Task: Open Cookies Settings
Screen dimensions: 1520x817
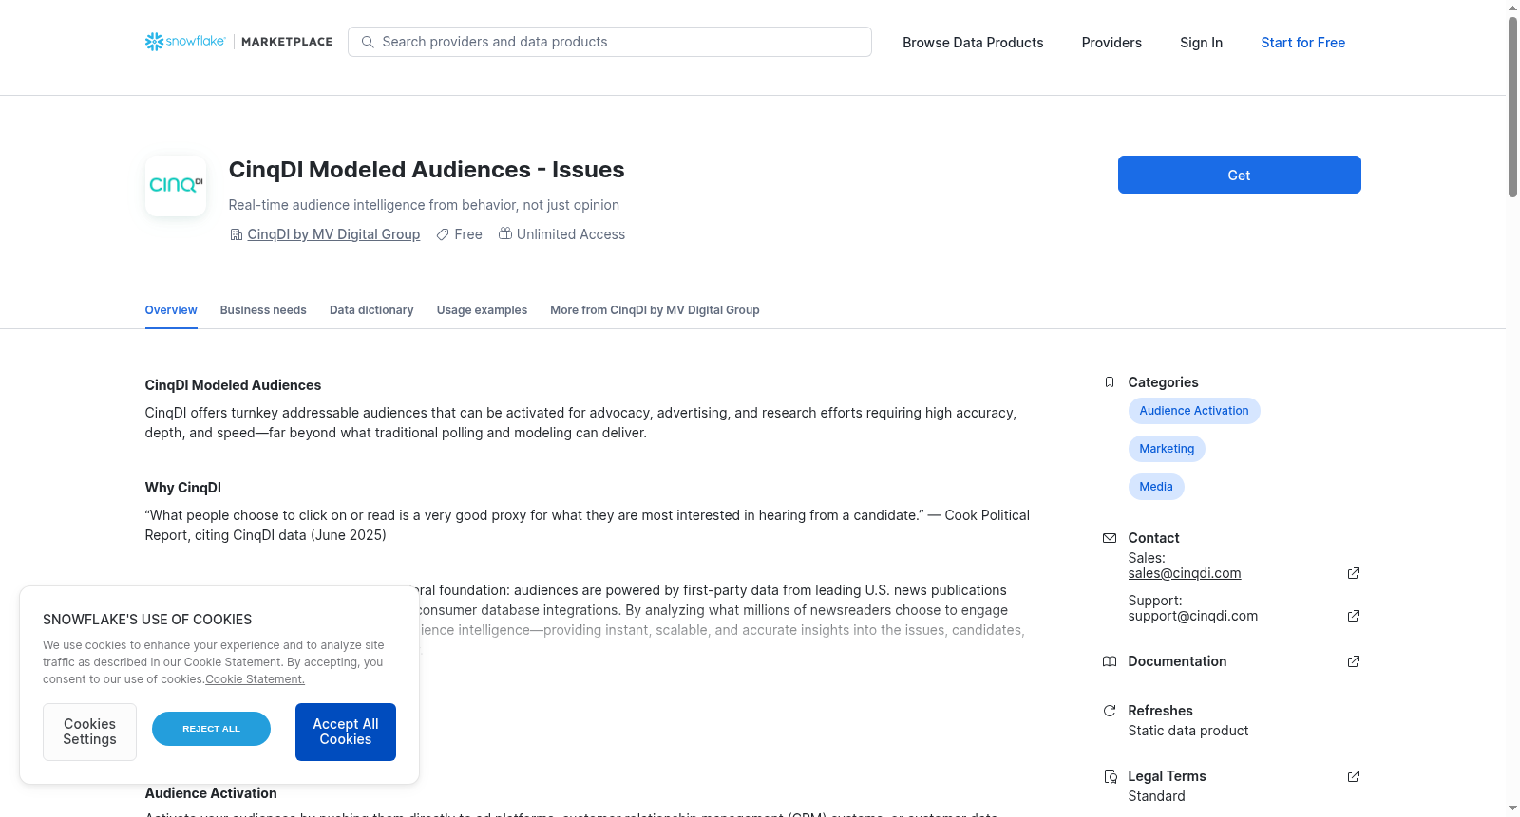Action: [x=89, y=732]
